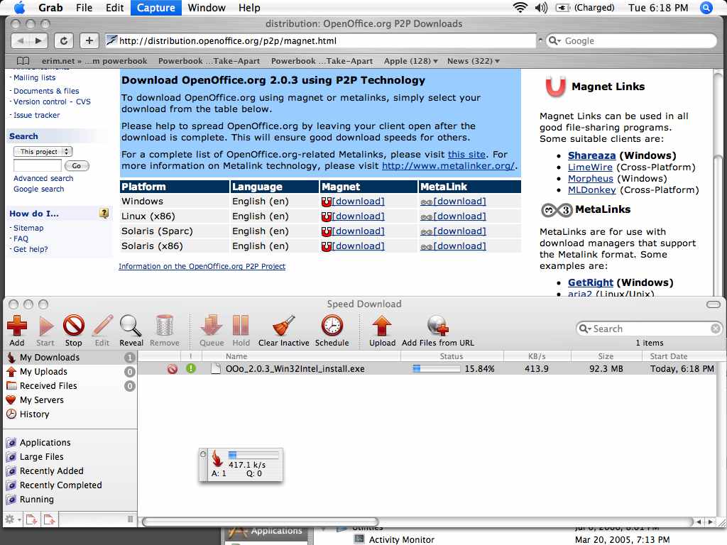Open the Speed Download search options magnifier dropdown
727x545 pixels.
click(585, 329)
